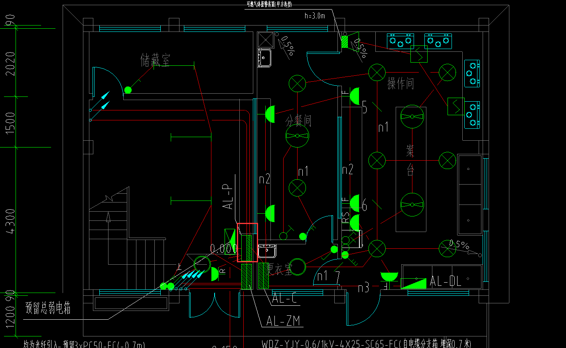Pick the right stove of the top pair

pyautogui.click(x=438, y=41)
